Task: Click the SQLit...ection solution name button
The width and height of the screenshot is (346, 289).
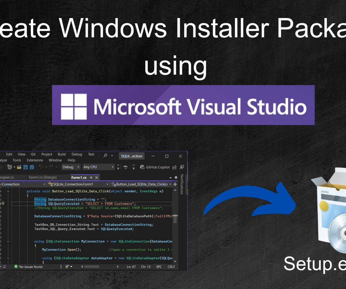Action: (x=131, y=156)
